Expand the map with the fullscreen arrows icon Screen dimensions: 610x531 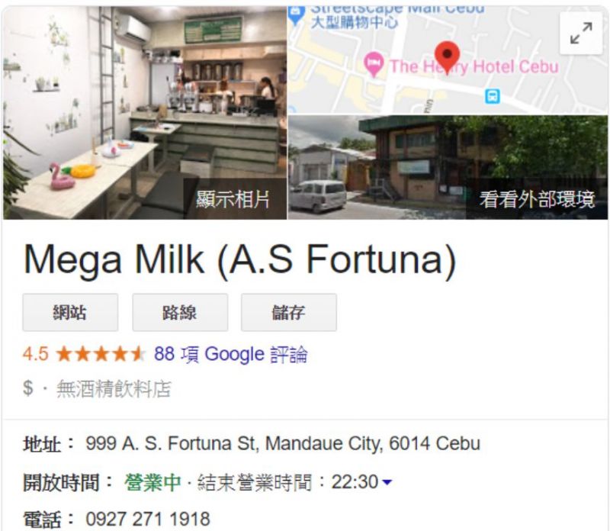pos(581,33)
